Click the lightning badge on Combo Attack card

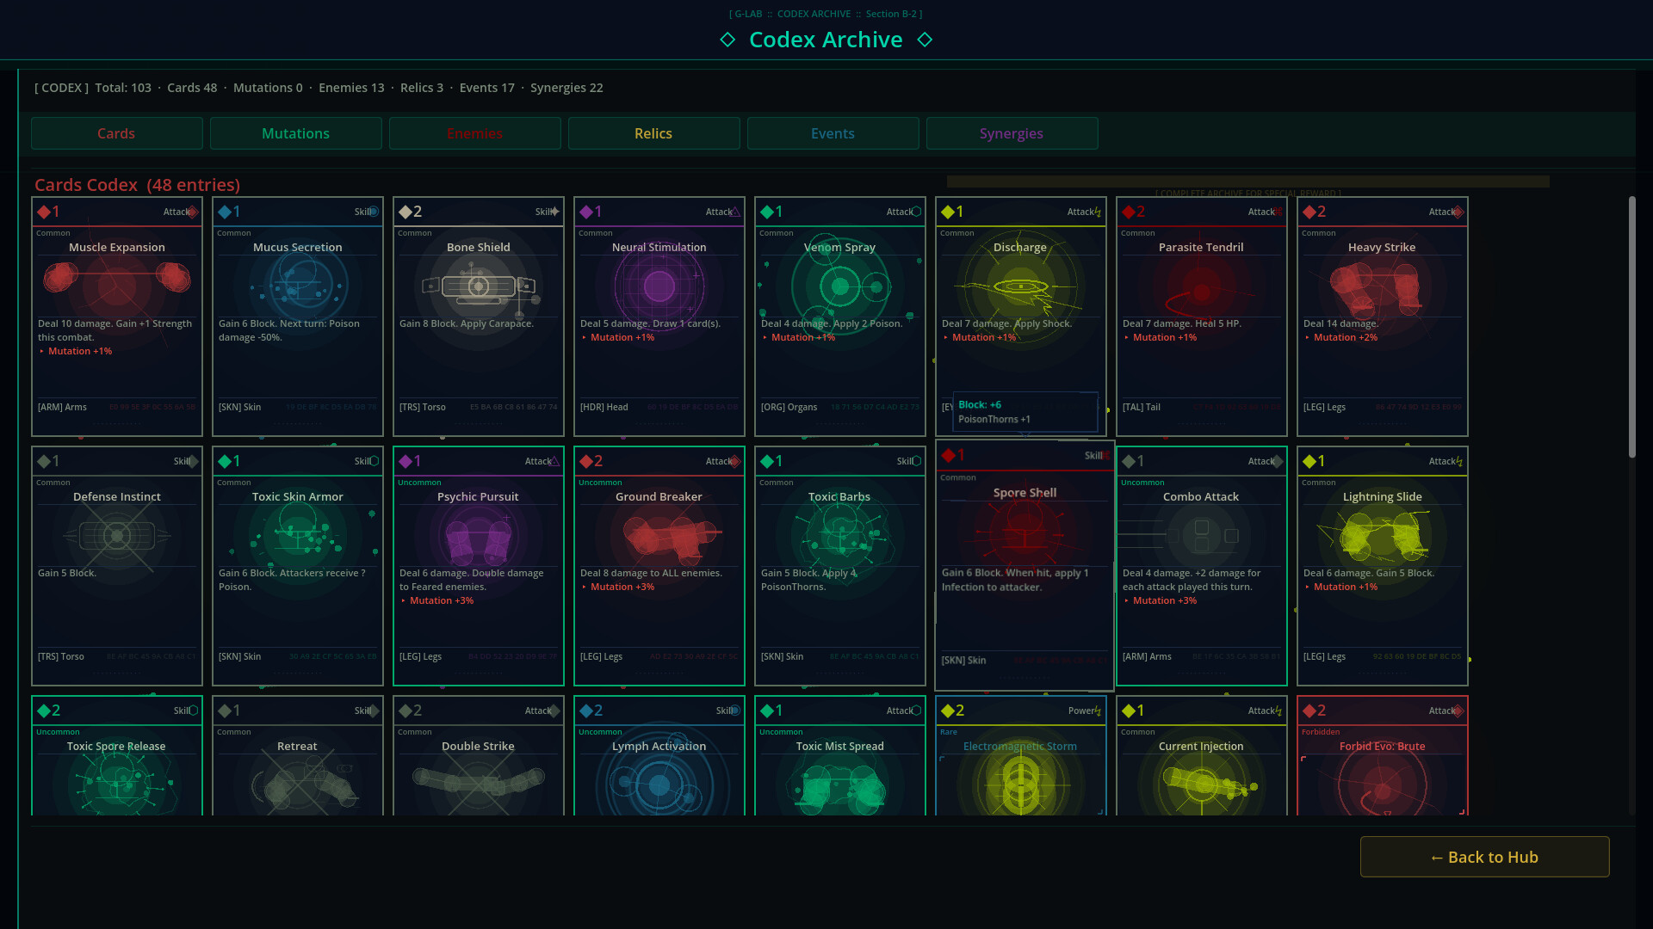pyautogui.click(x=1277, y=461)
